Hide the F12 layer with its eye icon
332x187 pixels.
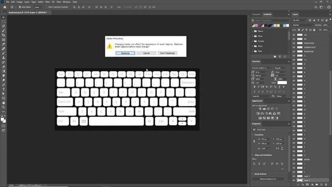point(294,35)
